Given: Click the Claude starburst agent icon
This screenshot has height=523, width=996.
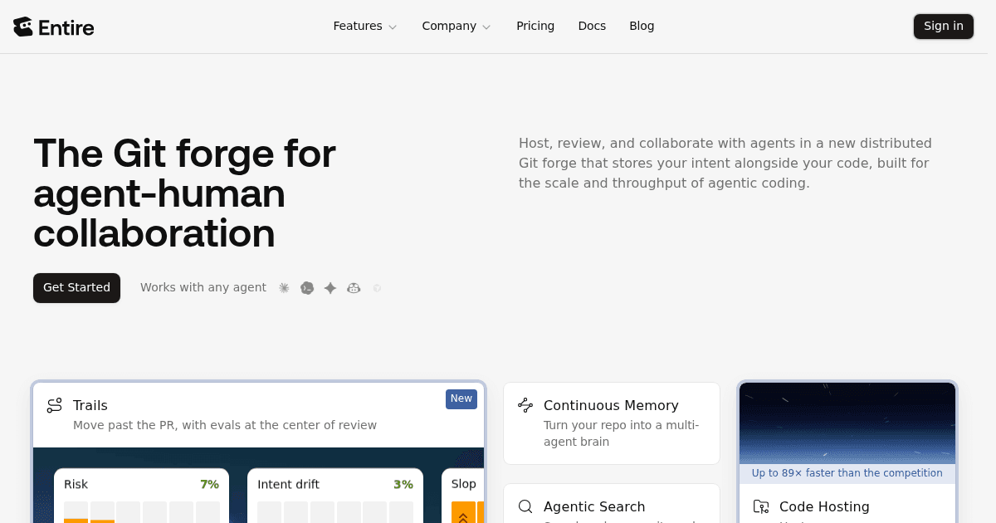Looking at the screenshot, I should point(284,288).
